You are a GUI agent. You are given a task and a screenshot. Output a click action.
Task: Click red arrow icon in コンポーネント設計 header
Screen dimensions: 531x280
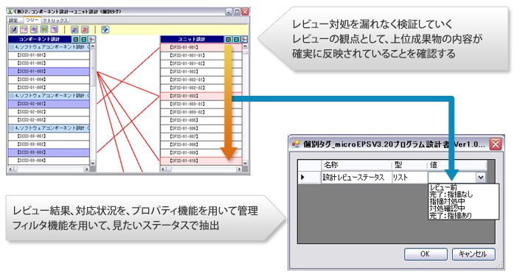[x=91, y=39]
